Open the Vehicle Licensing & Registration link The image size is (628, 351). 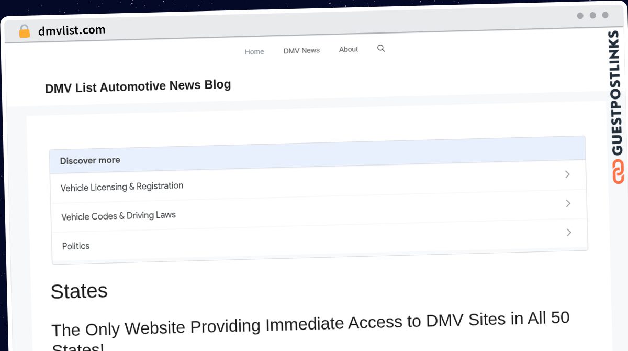pos(122,187)
